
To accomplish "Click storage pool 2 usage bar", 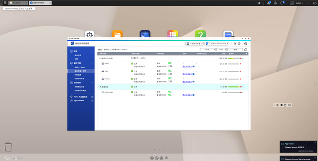I will (236, 87).
